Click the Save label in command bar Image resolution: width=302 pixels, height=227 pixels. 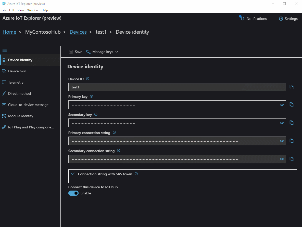click(78, 52)
